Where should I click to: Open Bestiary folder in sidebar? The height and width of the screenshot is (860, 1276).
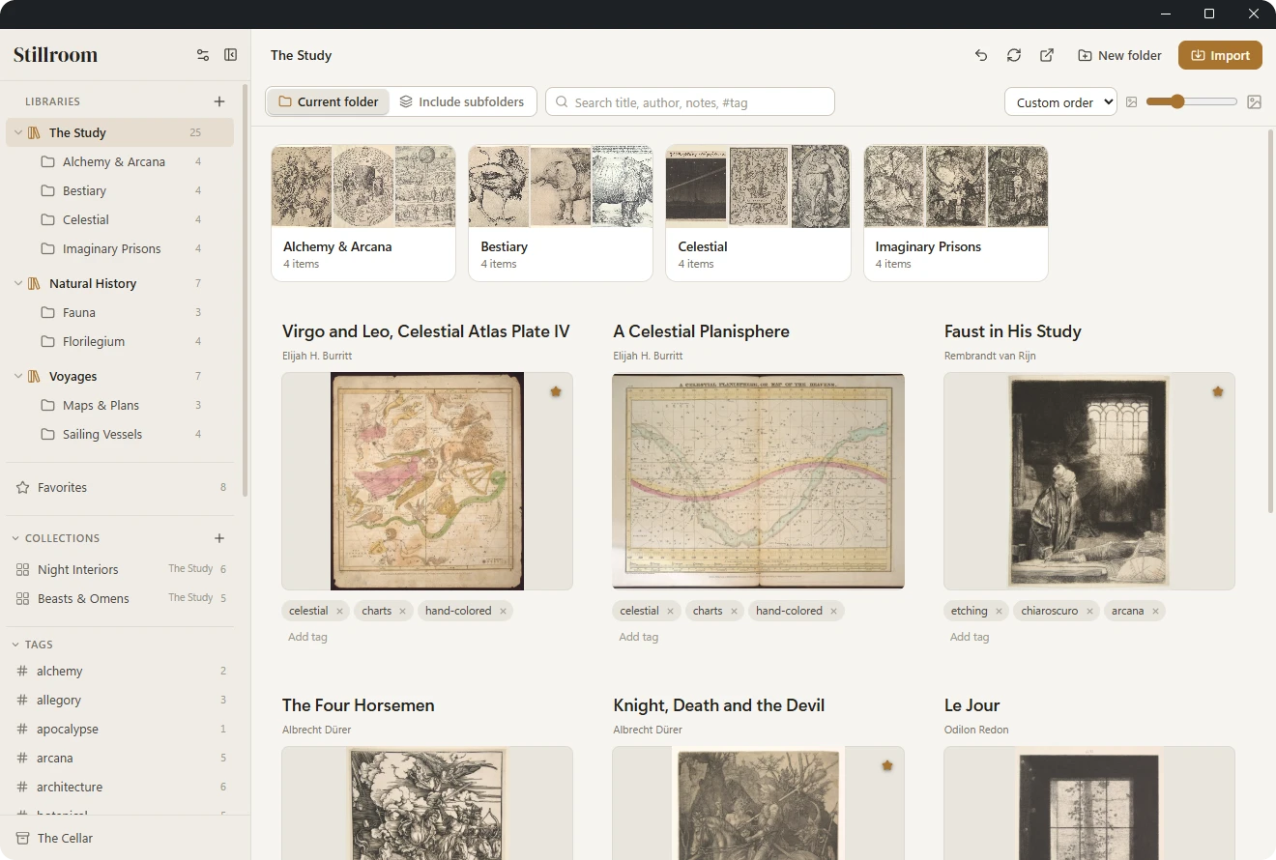coord(120,190)
